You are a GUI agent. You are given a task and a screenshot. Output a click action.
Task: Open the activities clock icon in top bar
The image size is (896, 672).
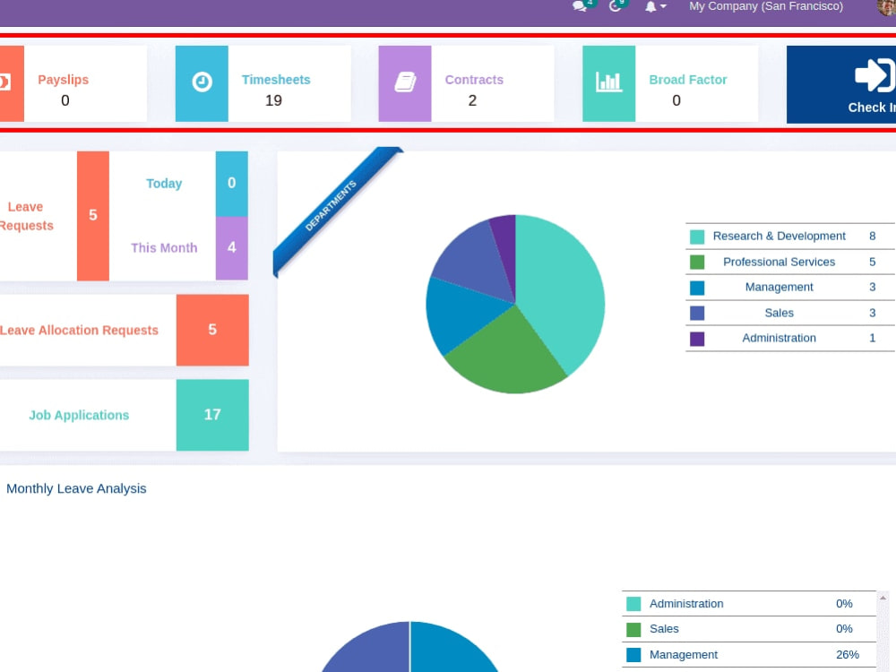tap(616, 6)
